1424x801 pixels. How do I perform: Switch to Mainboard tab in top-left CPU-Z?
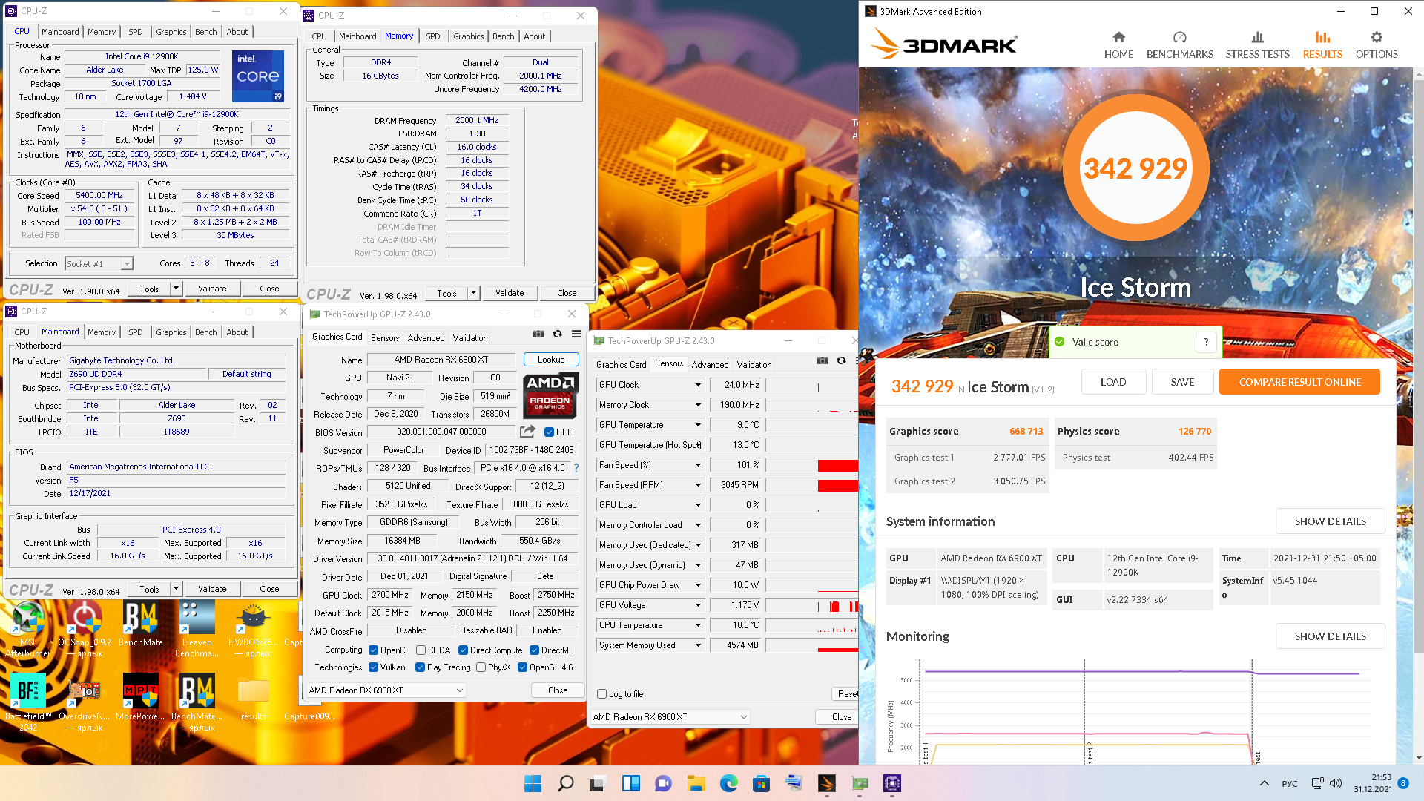60,32
